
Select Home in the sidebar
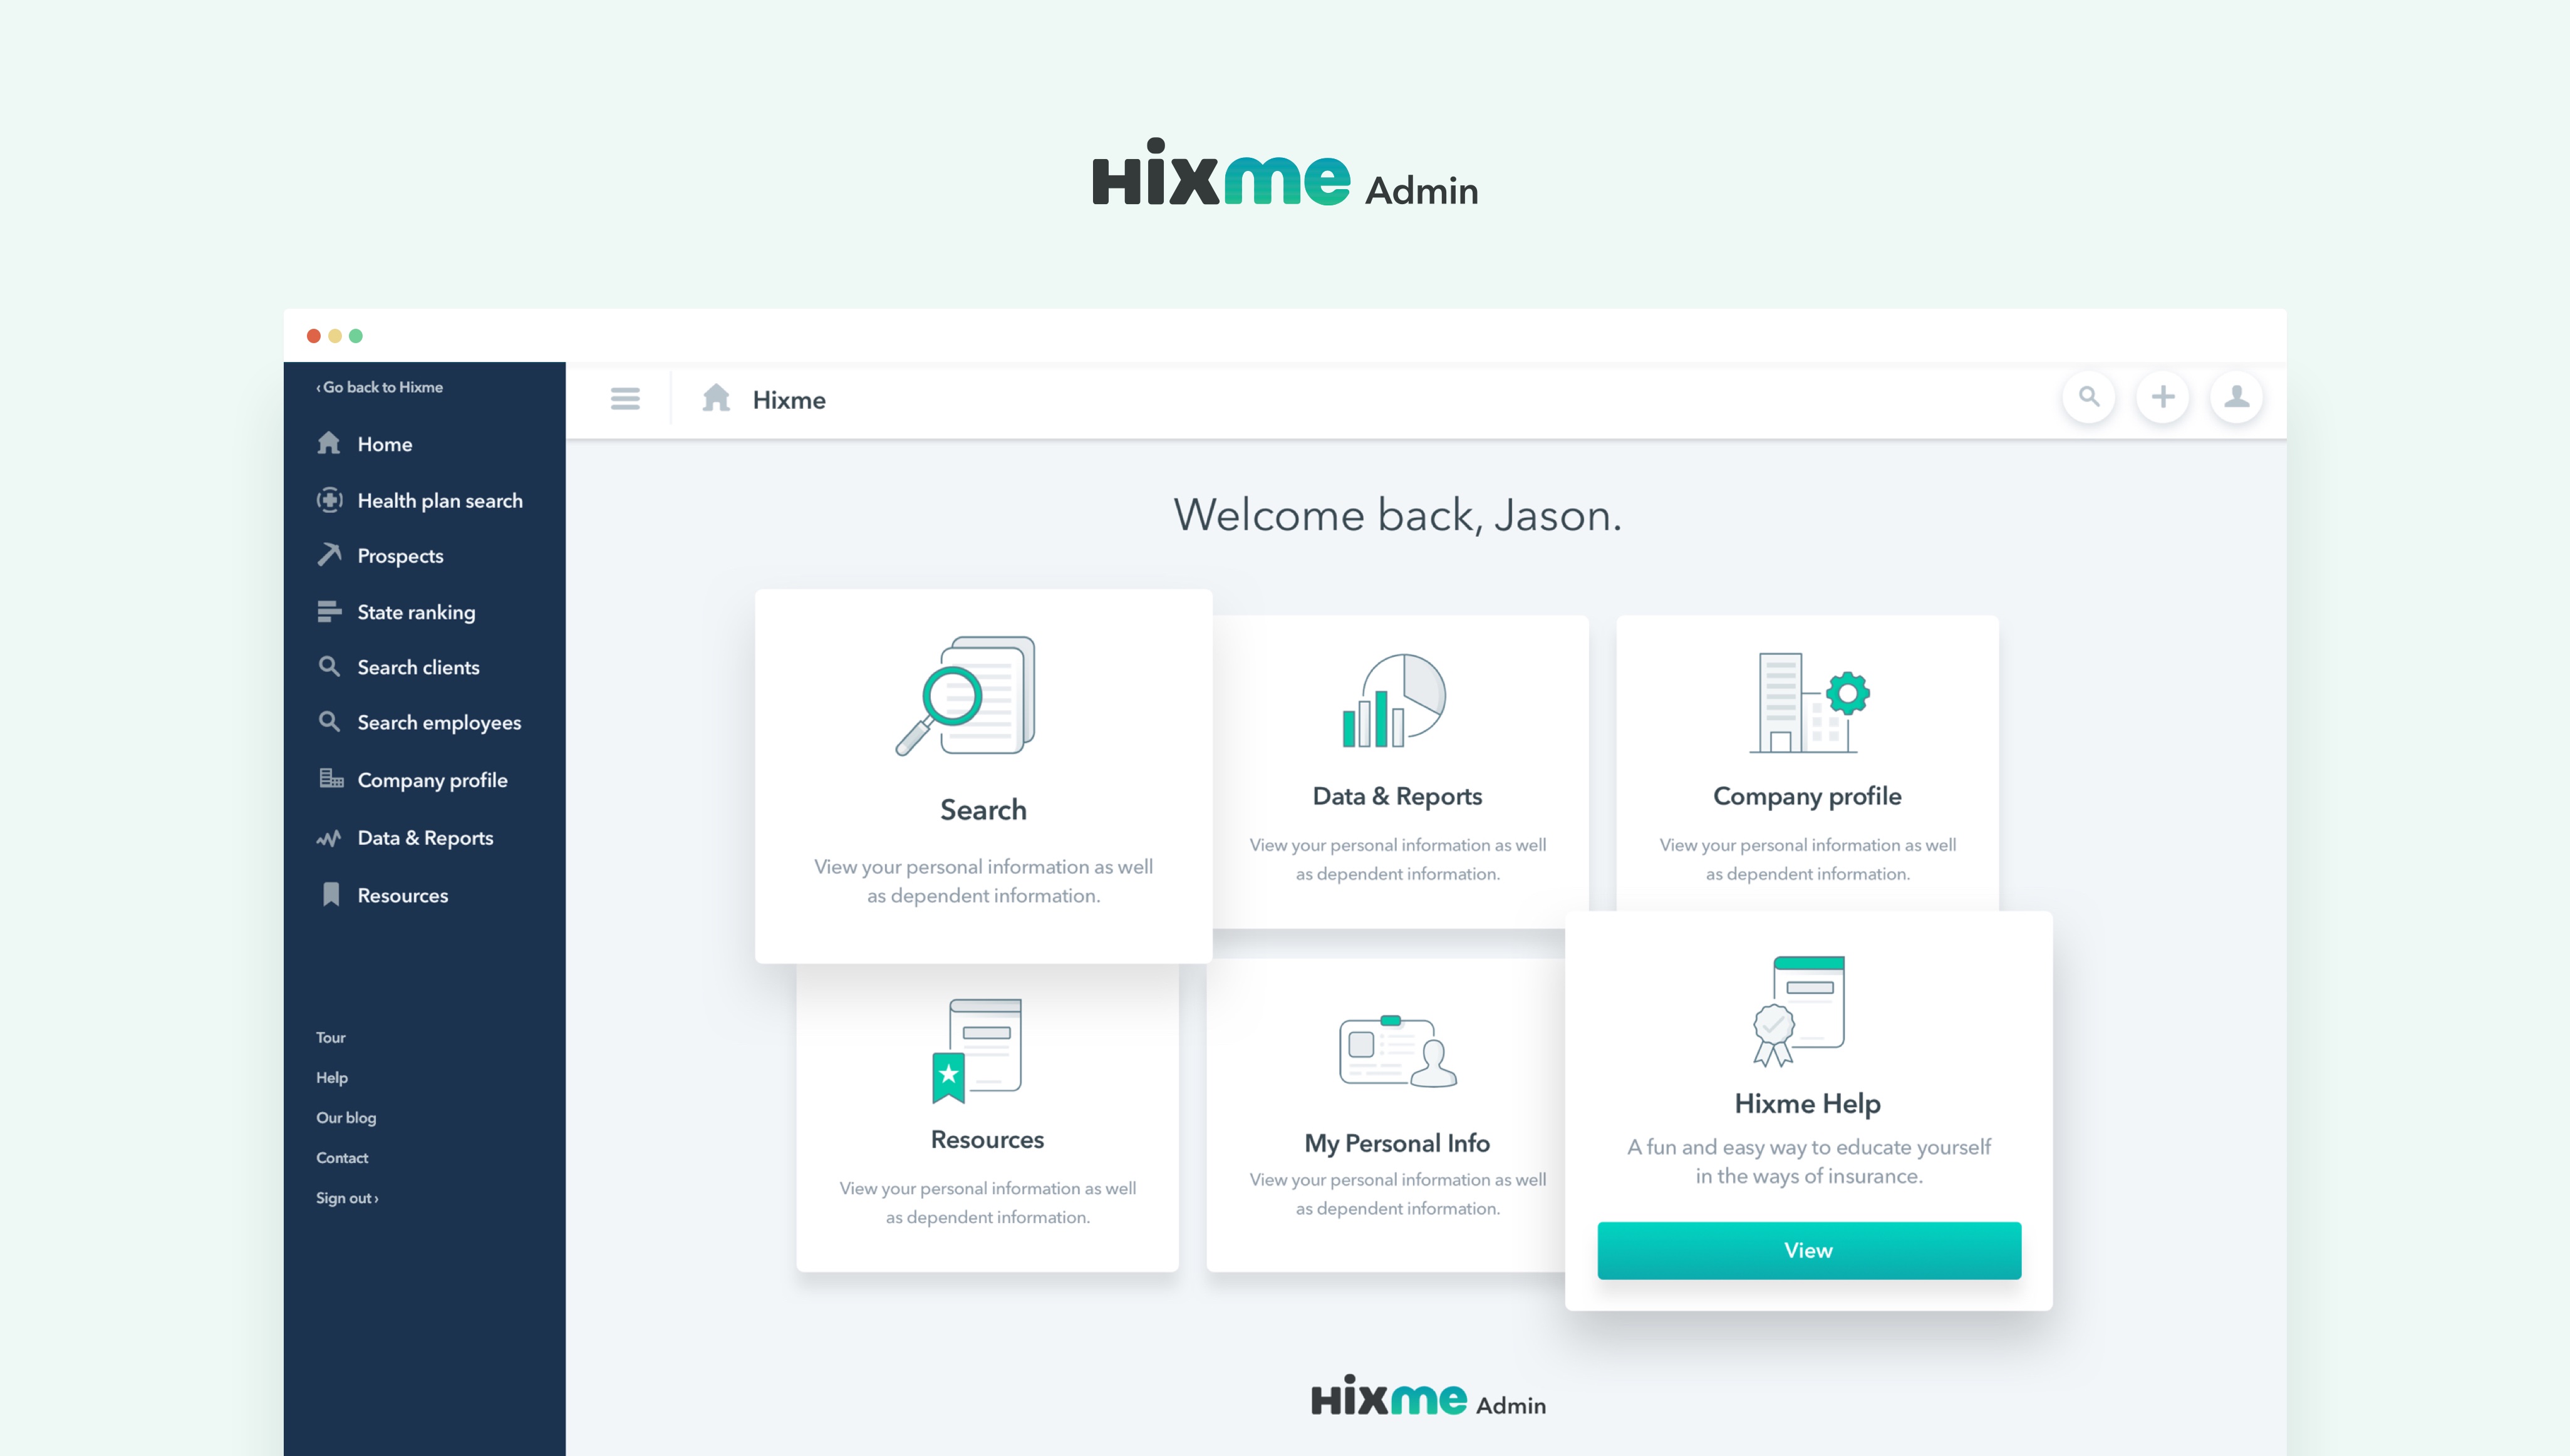click(384, 444)
